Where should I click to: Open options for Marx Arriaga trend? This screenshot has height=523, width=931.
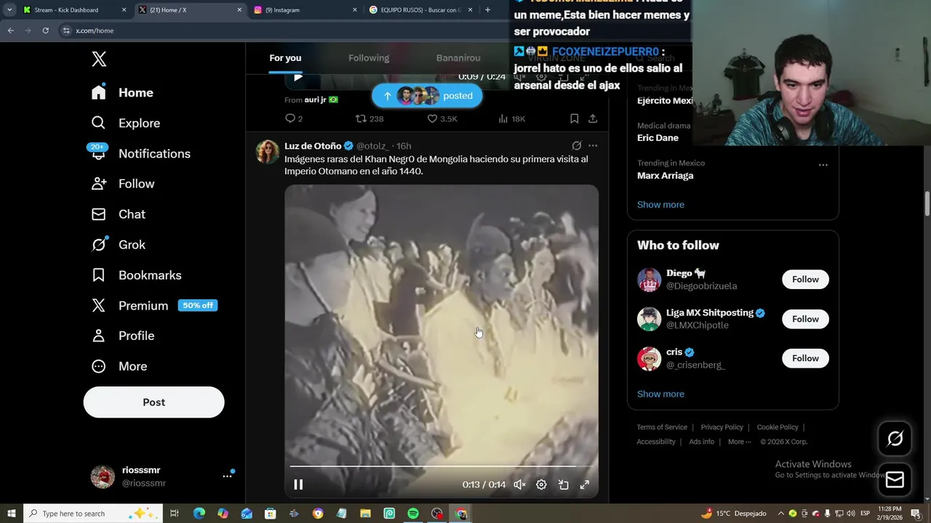click(x=823, y=165)
